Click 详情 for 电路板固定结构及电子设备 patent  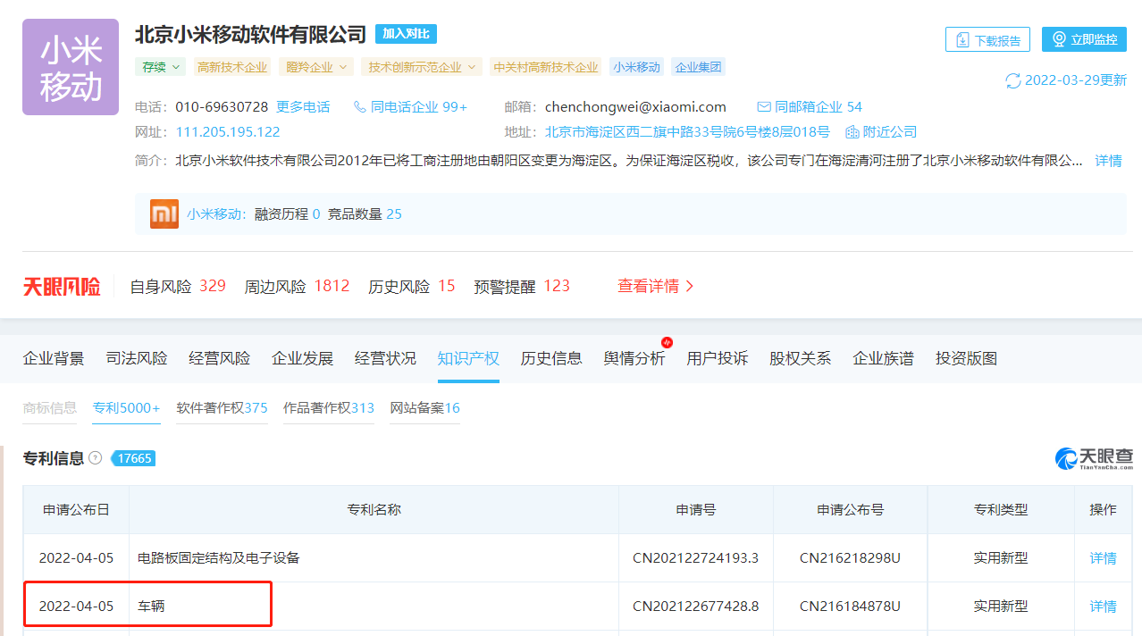[1103, 558]
